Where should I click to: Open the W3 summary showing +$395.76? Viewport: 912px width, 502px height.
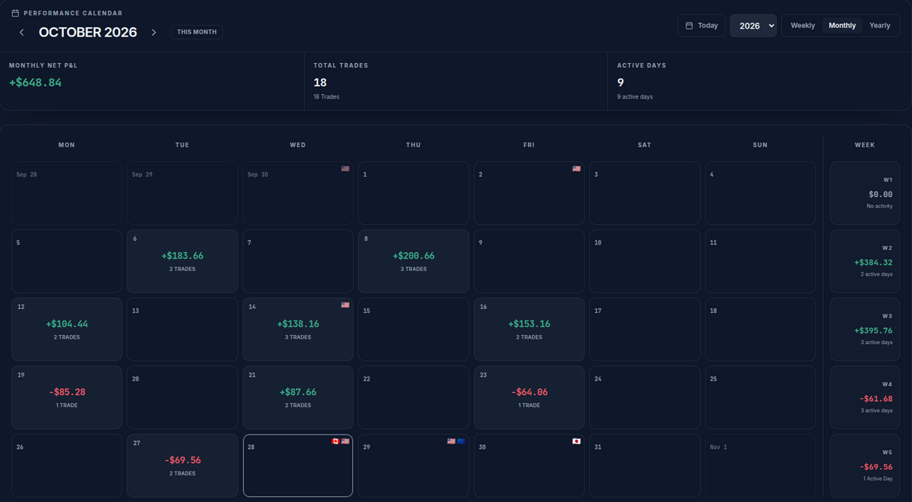pos(865,330)
